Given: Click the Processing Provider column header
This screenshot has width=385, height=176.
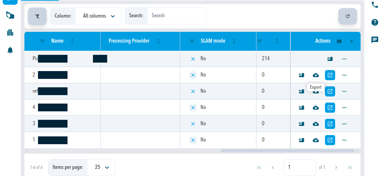Looking at the screenshot, I should pyautogui.click(x=140, y=41).
